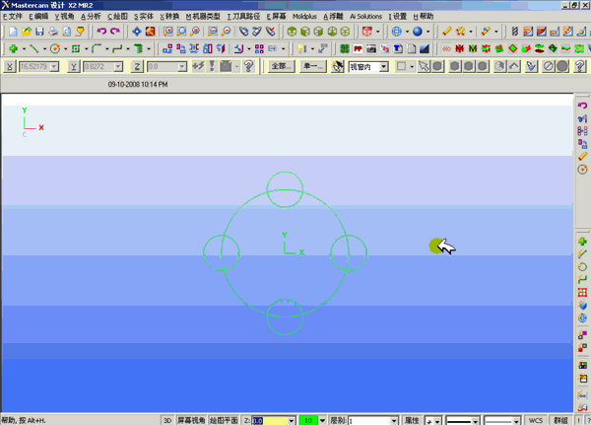
Task: Click the 屏幕视角 button
Action: tap(191, 420)
